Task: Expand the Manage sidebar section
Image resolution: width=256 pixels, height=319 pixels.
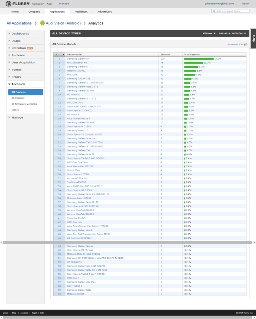Action: click(26, 118)
